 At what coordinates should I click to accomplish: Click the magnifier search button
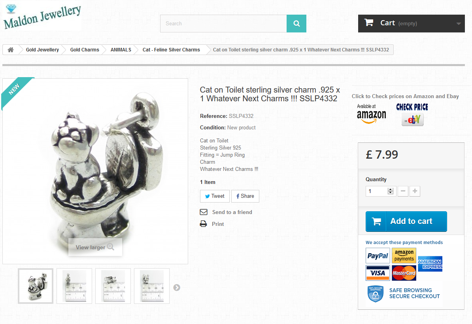click(296, 23)
